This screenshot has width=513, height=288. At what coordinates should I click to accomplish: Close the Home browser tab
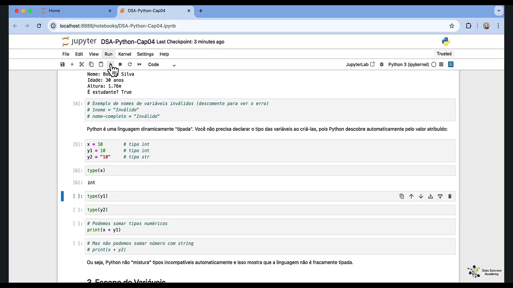(x=110, y=11)
